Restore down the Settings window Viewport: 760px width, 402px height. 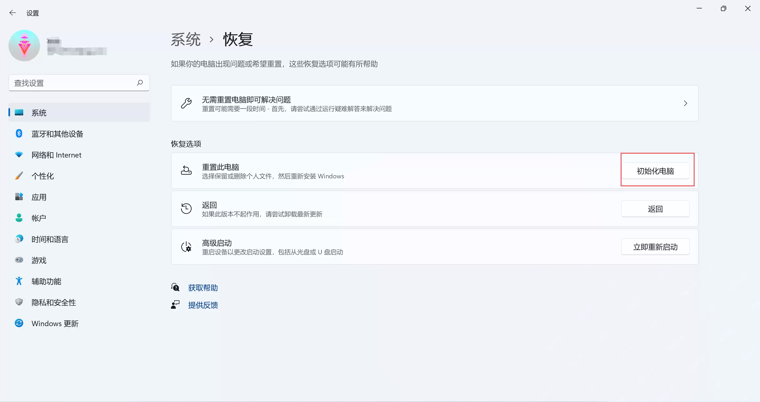(723, 8)
